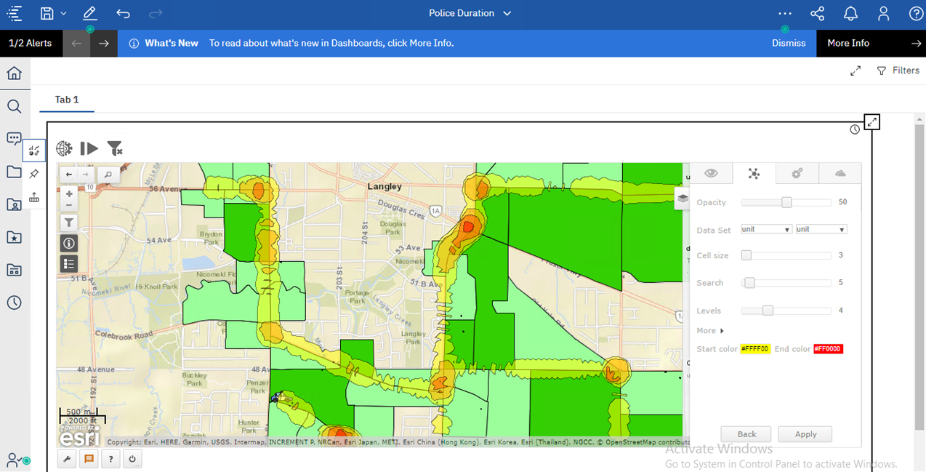
Task: Open the gear settings tab of the panel
Action: coord(797,173)
